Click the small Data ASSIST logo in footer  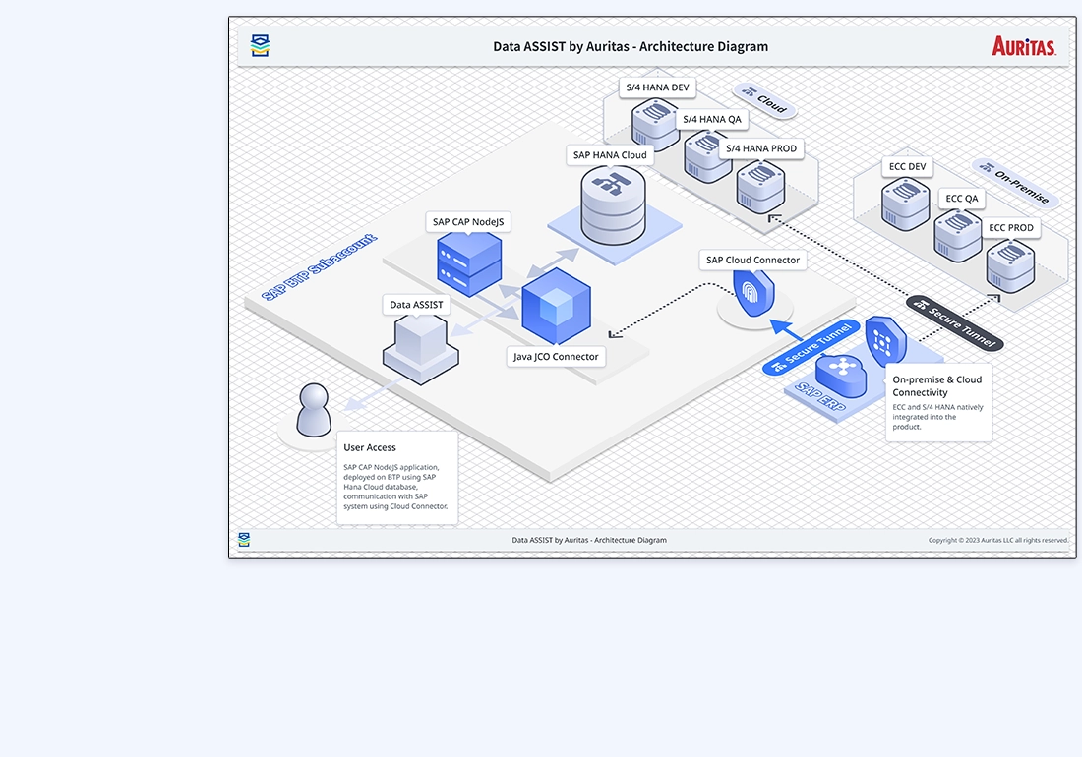tap(244, 539)
